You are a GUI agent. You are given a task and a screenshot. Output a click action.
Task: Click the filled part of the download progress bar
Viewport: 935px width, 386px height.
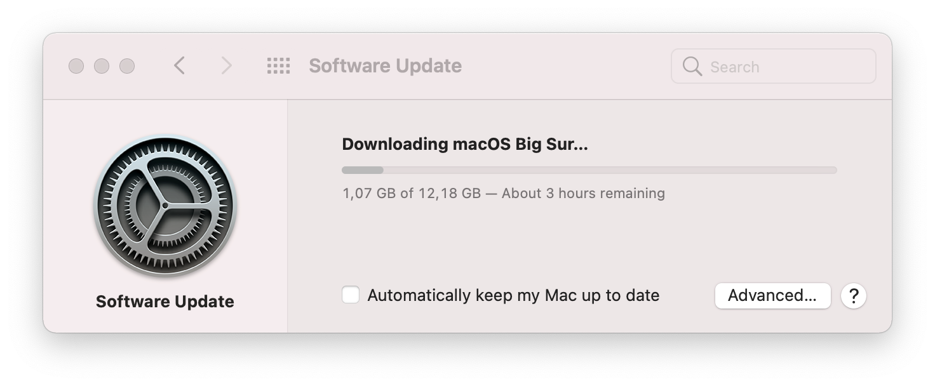(x=362, y=170)
